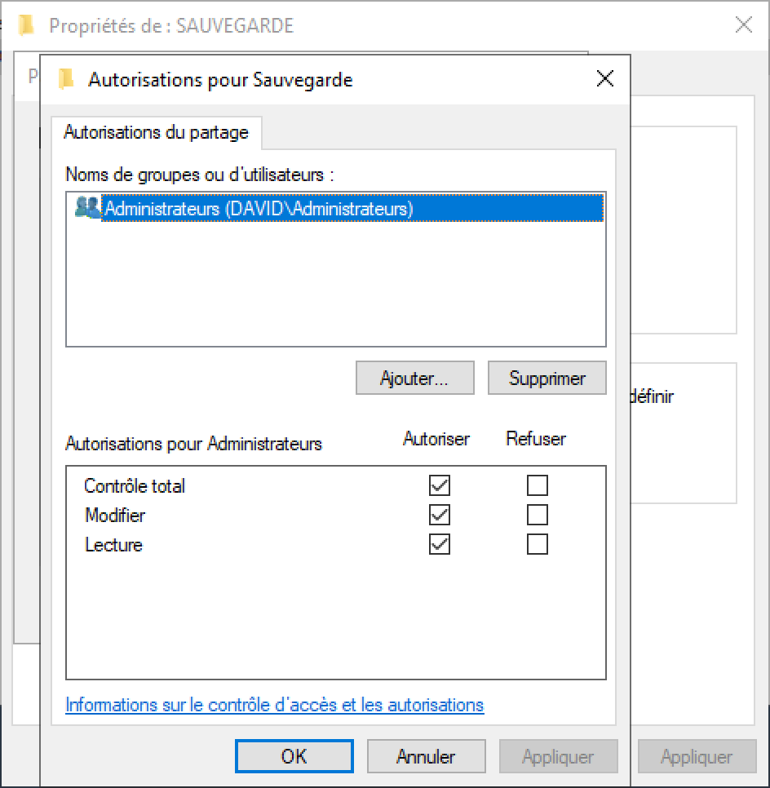The height and width of the screenshot is (788, 770).
Task: Check Refuser box for Contrôle total
Action: point(538,485)
